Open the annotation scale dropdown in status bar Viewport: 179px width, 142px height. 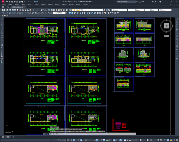135,140
